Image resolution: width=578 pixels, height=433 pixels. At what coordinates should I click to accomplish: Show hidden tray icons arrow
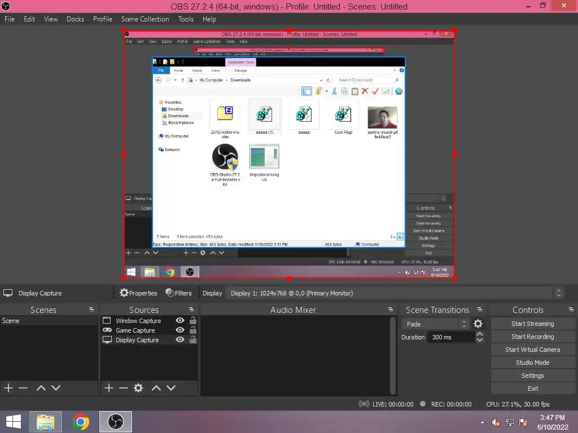[x=482, y=422]
